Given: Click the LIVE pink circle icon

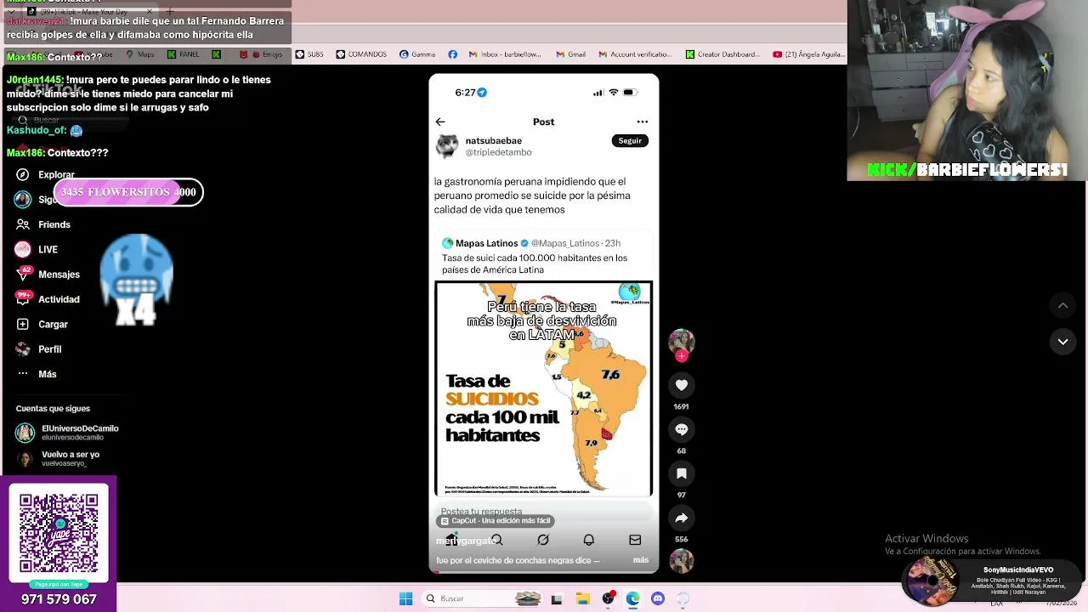Looking at the screenshot, I should click(x=23, y=249).
